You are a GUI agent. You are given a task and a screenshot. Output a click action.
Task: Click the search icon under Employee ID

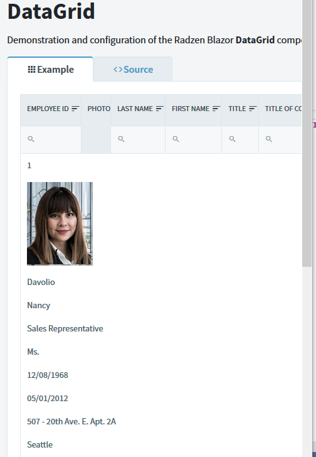pos(31,139)
